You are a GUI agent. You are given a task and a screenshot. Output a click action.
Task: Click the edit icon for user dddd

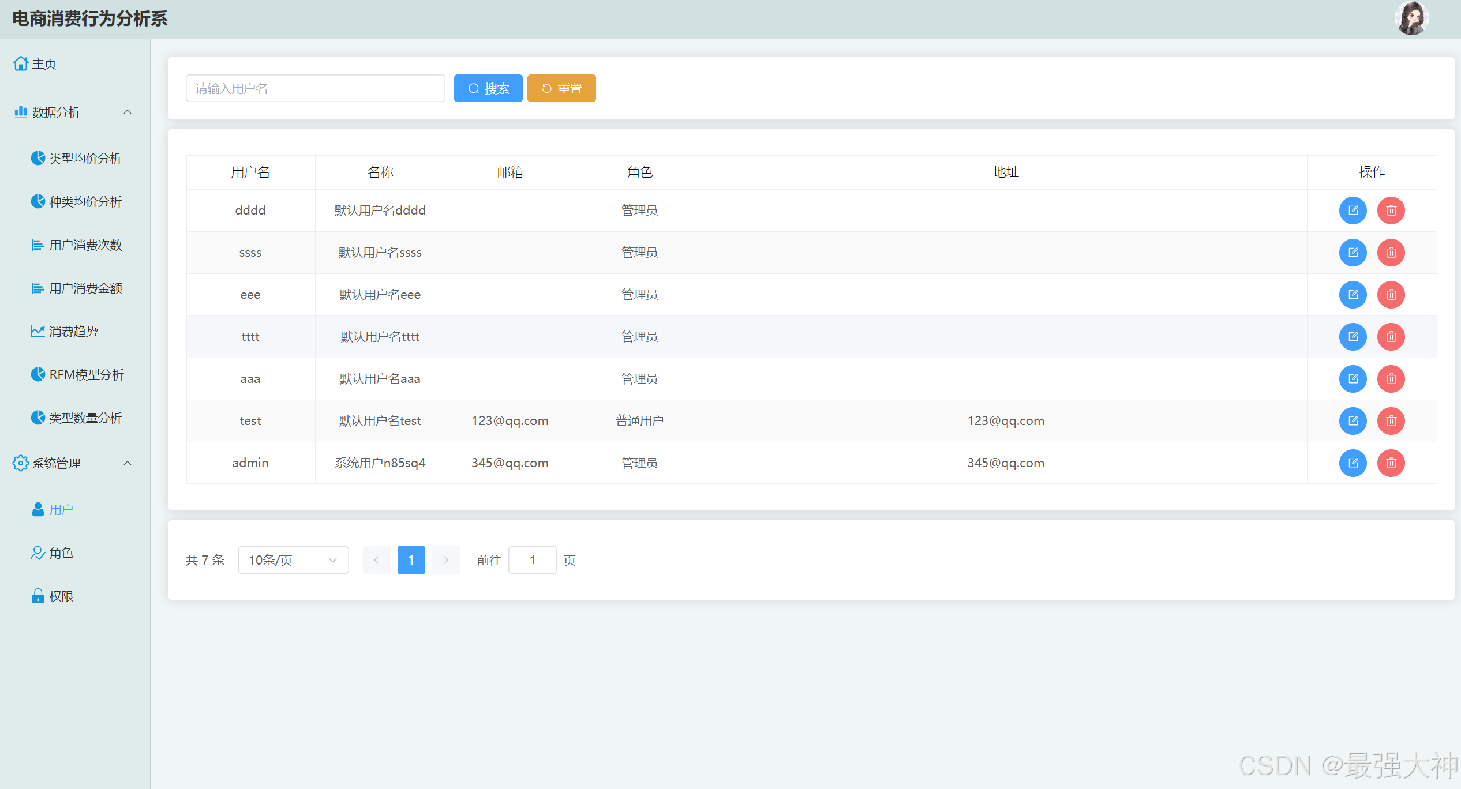pos(1353,211)
